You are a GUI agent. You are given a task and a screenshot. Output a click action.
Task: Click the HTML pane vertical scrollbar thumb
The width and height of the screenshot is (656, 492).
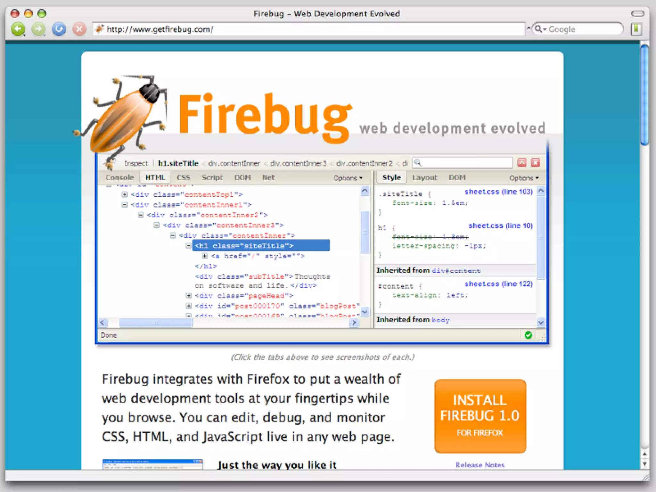pyautogui.click(x=365, y=232)
